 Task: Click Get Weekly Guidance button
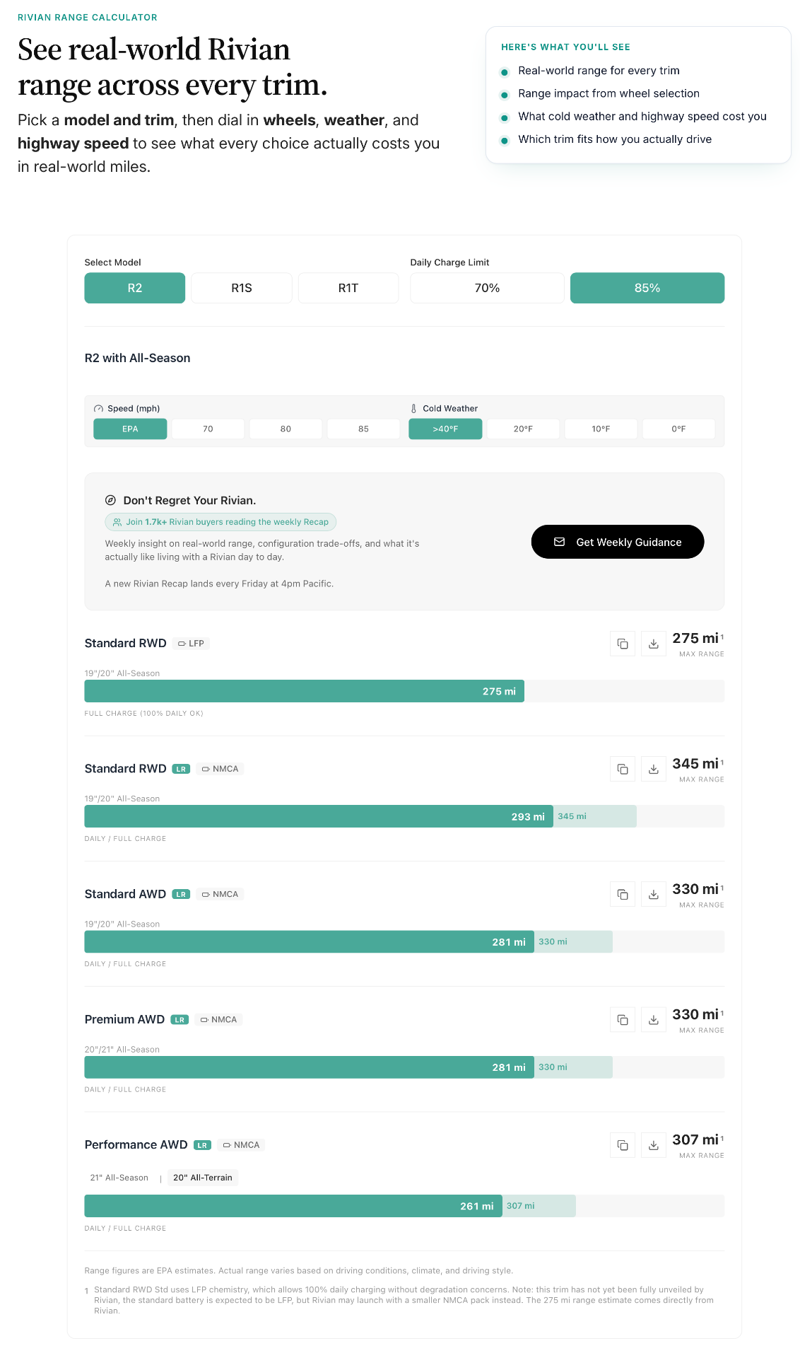click(618, 542)
